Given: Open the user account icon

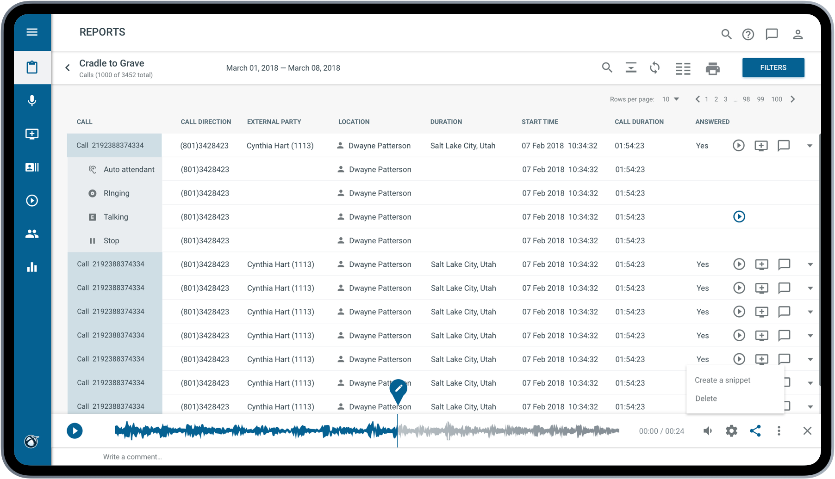Looking at the screenshot, I should pos(798,34).
